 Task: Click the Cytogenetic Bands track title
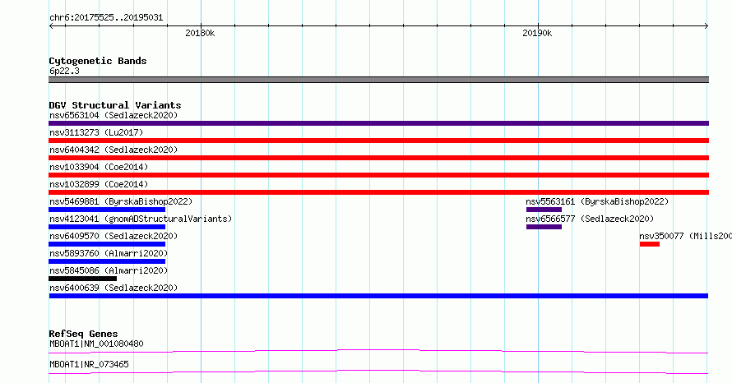coord(98,61)
